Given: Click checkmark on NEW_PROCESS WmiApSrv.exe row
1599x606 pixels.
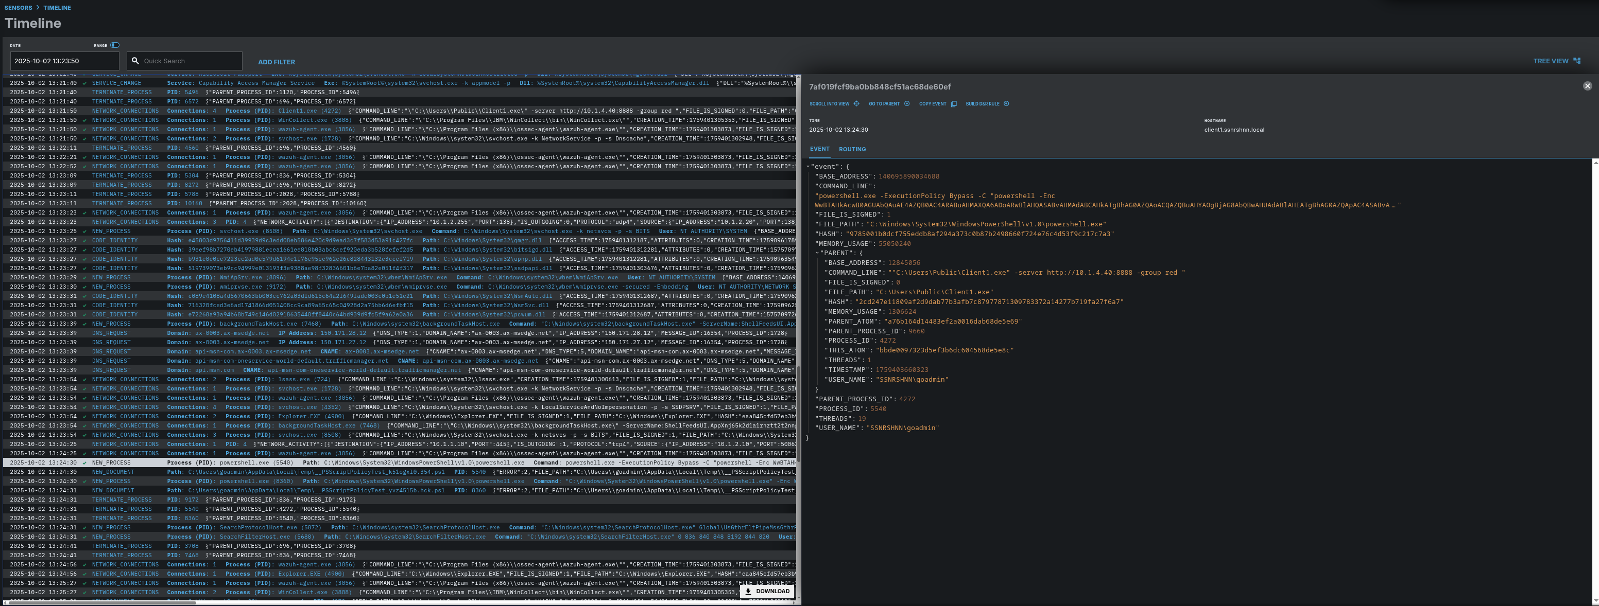Looking at the screenshot, I should click(x=85, y=277).
